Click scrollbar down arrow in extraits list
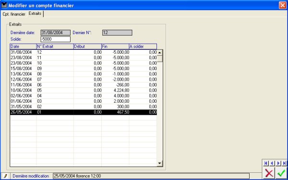Screen dimensions: 288x180 pyautogui.click(x=160, y=163)
